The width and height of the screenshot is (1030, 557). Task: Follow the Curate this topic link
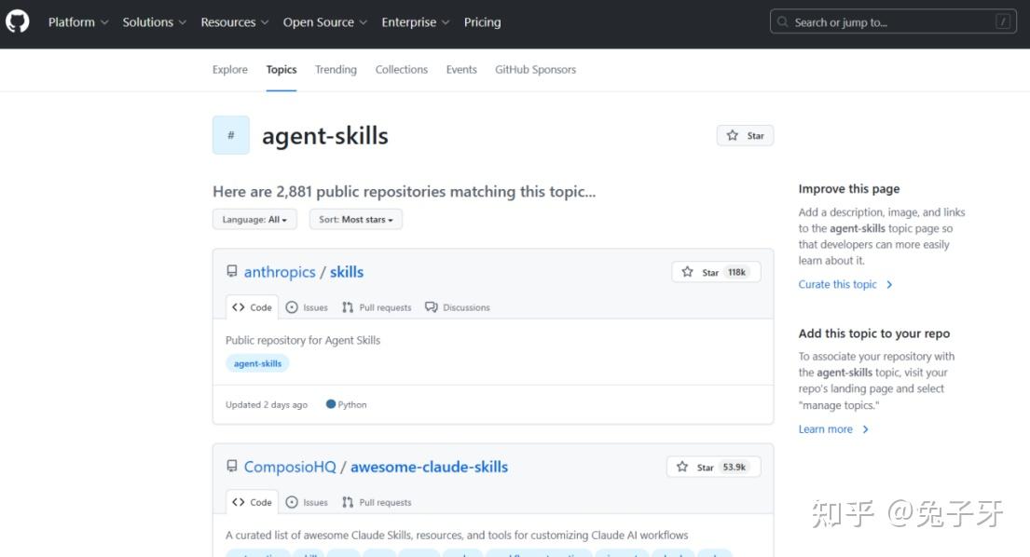(x=837, y=284)
